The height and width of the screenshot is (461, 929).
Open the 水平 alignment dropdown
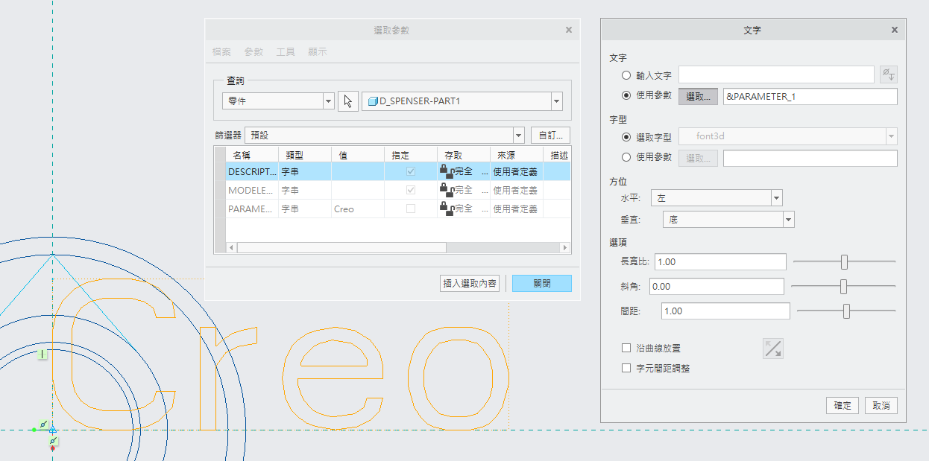click(x=776, y=197)
